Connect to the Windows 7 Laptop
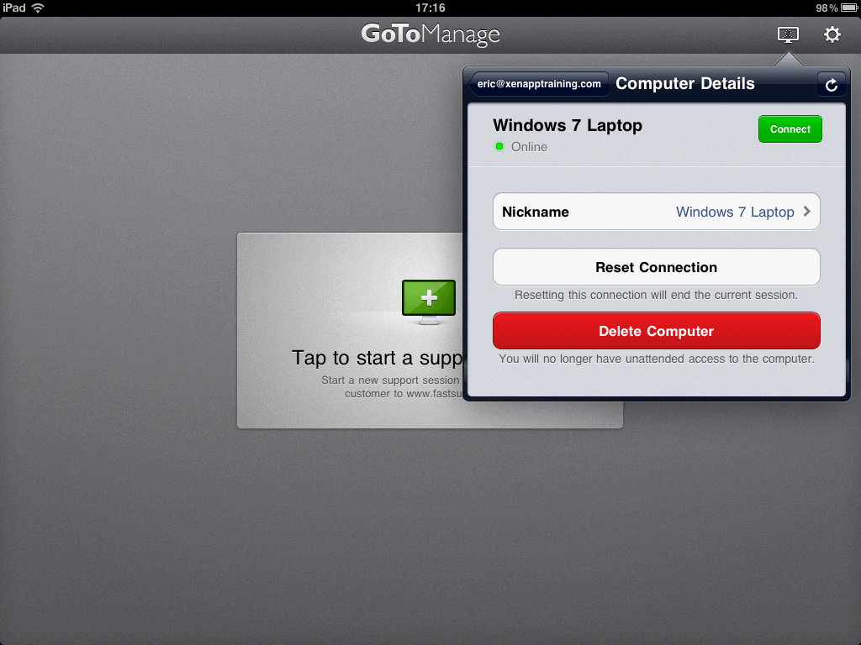861x645 pixels. (790, 129)
